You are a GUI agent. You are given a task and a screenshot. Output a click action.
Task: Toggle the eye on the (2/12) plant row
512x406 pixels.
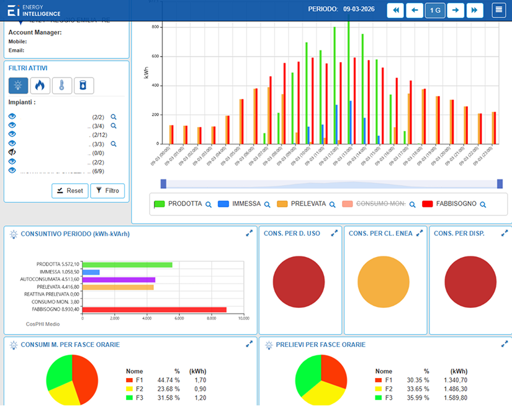click(x=12, y=135)
